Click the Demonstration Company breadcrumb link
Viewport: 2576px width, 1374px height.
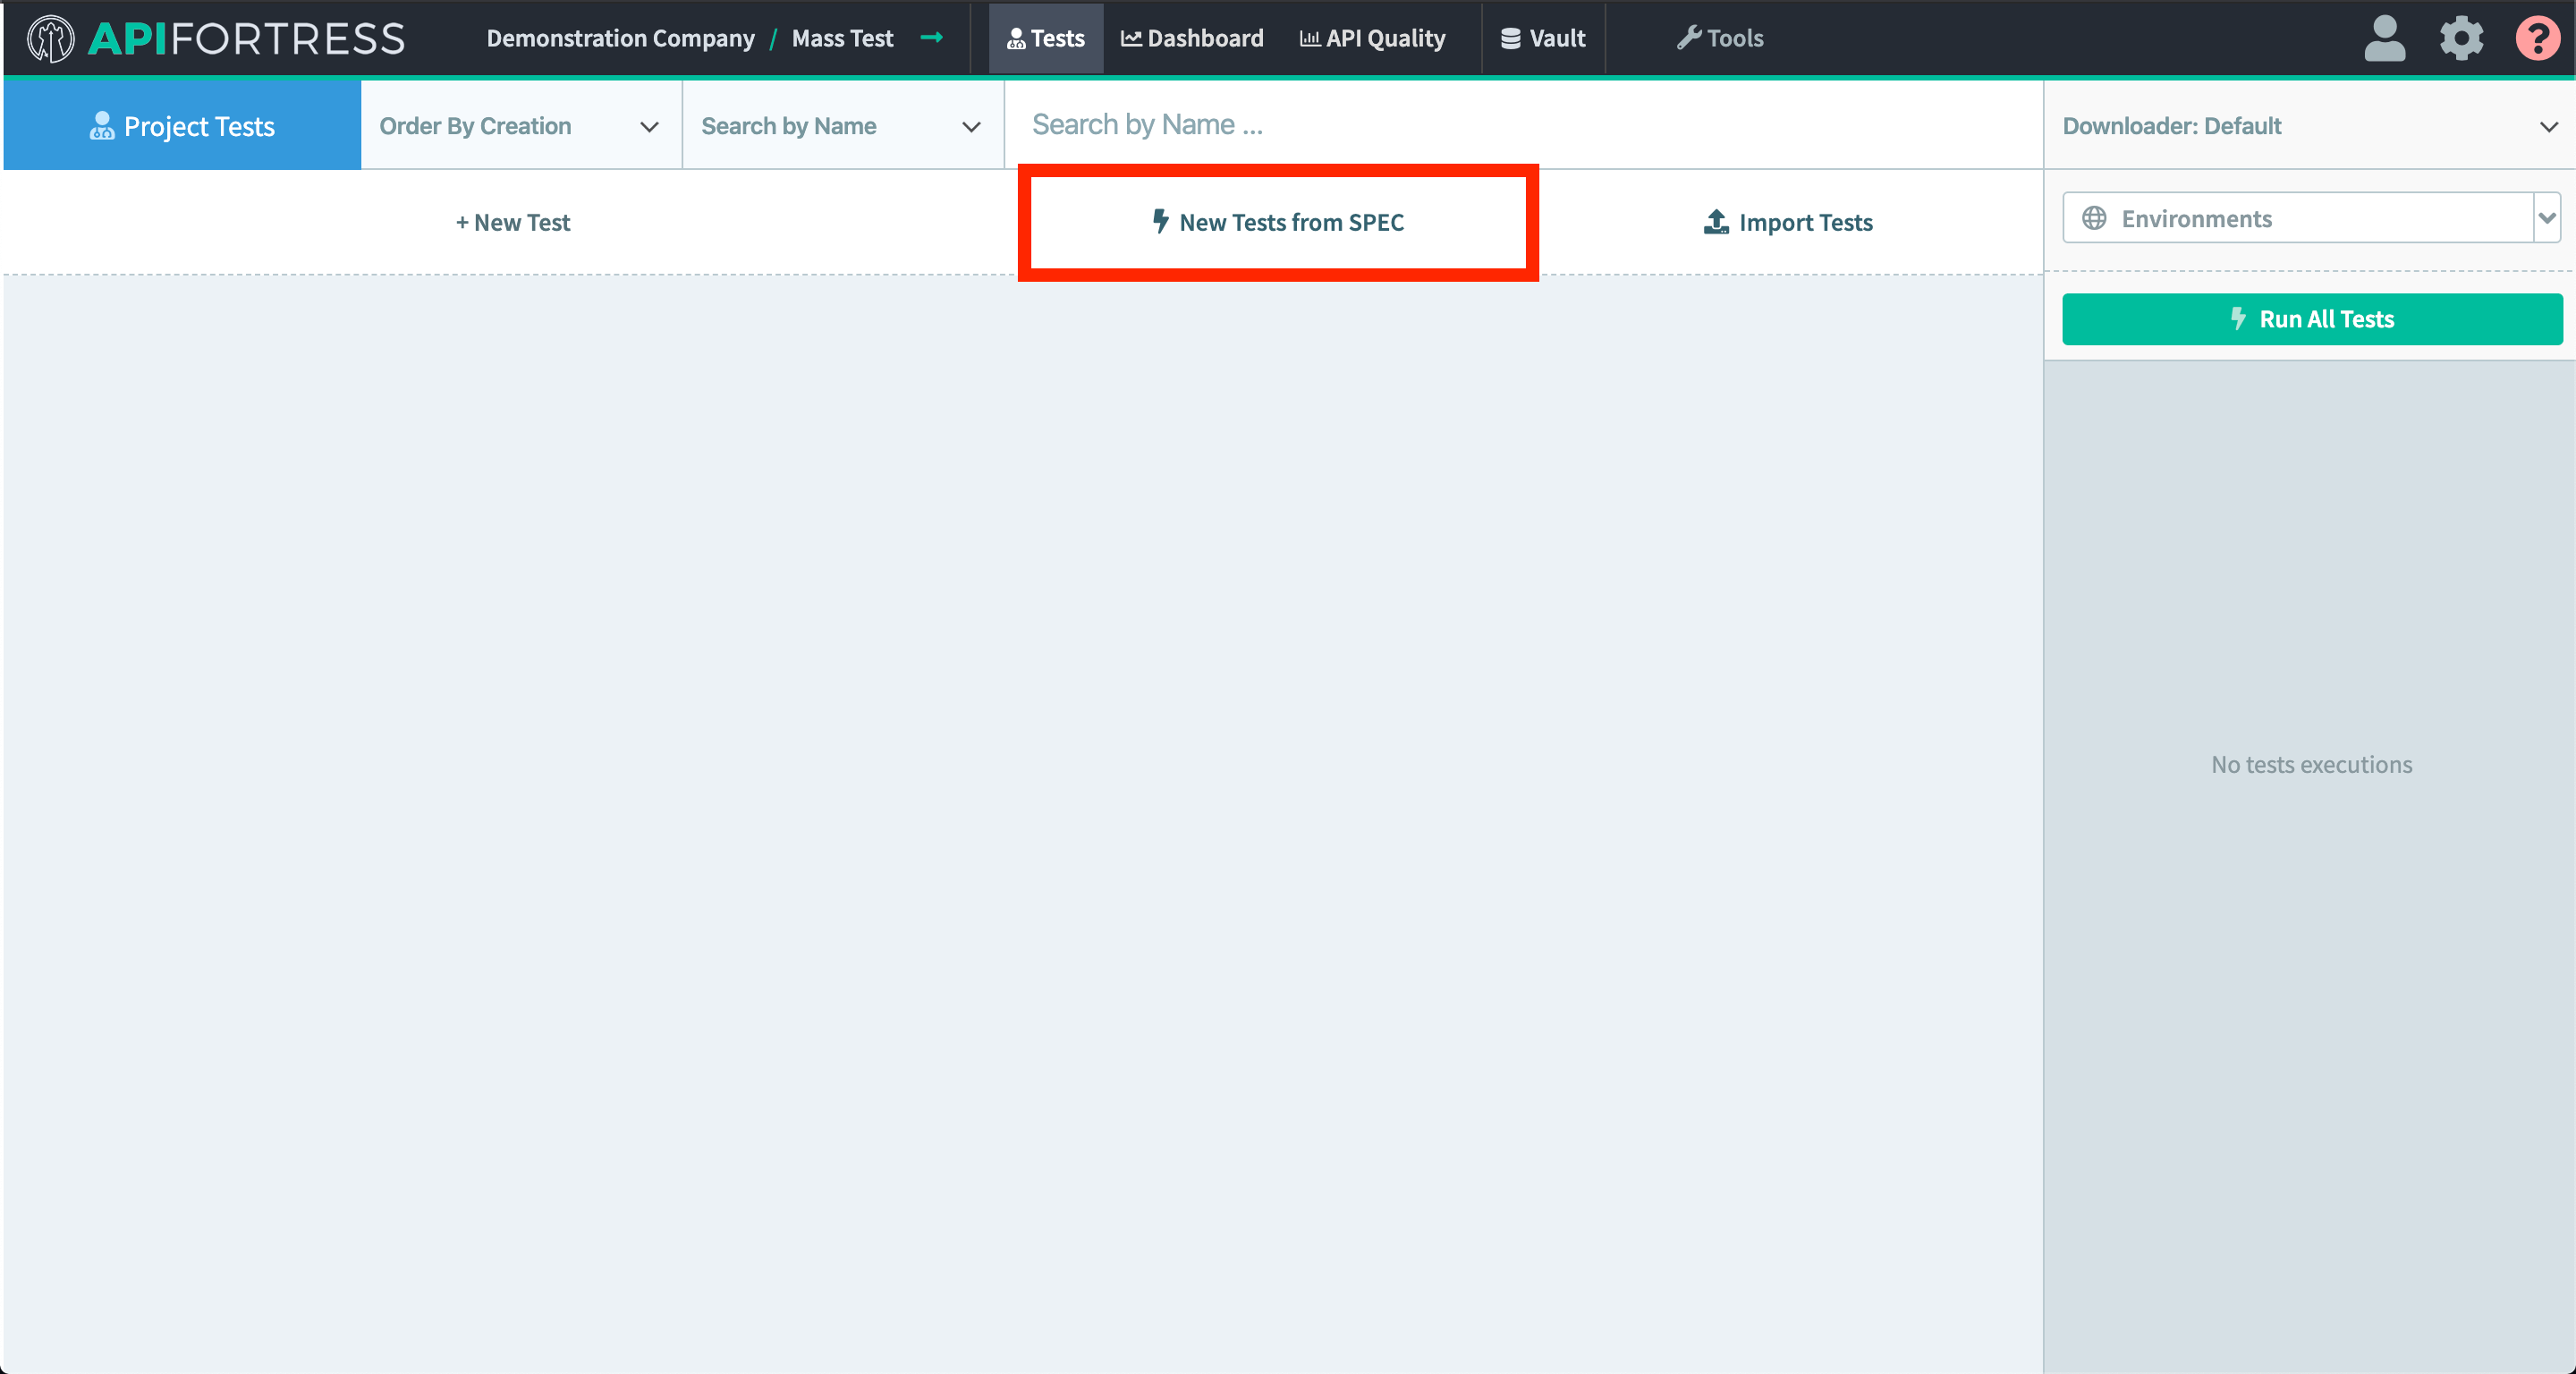point(620,39)
